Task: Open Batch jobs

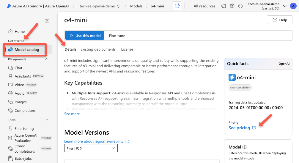Action: click(23, 159)
